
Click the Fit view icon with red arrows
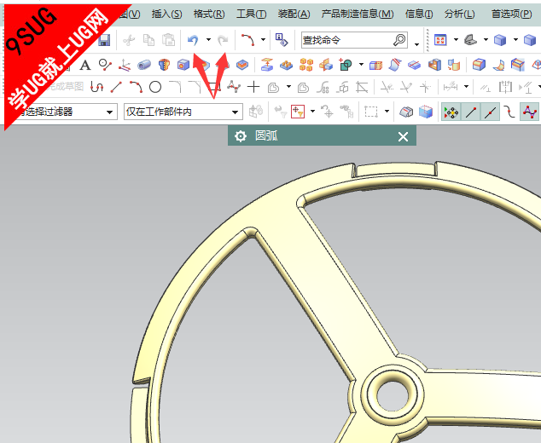click(440, 40)
